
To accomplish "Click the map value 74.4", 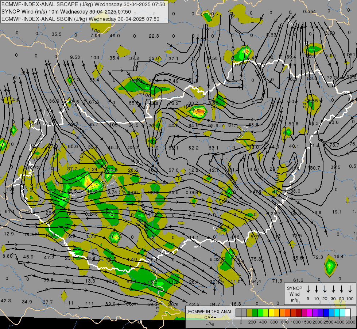I will [29, 234].
